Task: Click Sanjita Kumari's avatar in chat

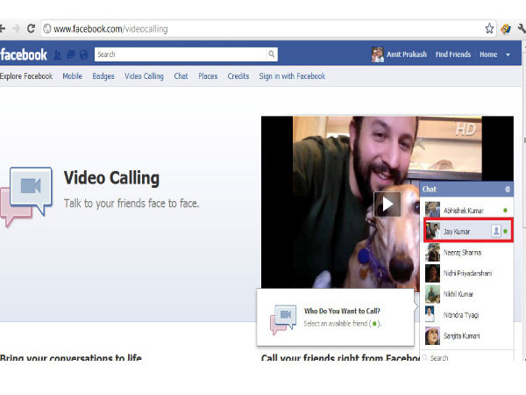Action: point(432,335)
